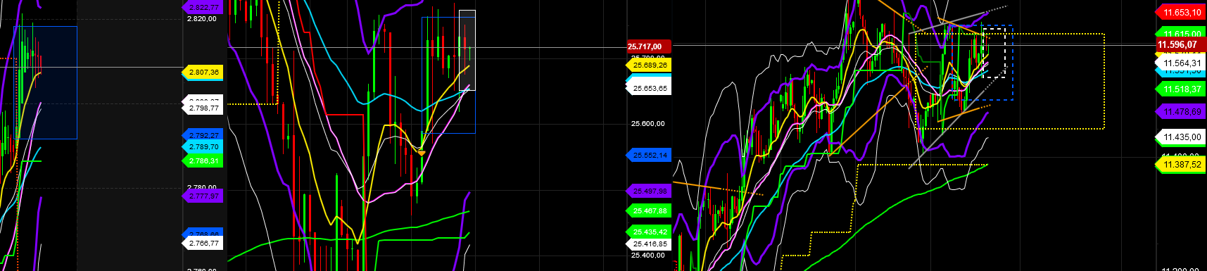
Task: Click the green 2.786,31 price label
Action: (203, 160)
